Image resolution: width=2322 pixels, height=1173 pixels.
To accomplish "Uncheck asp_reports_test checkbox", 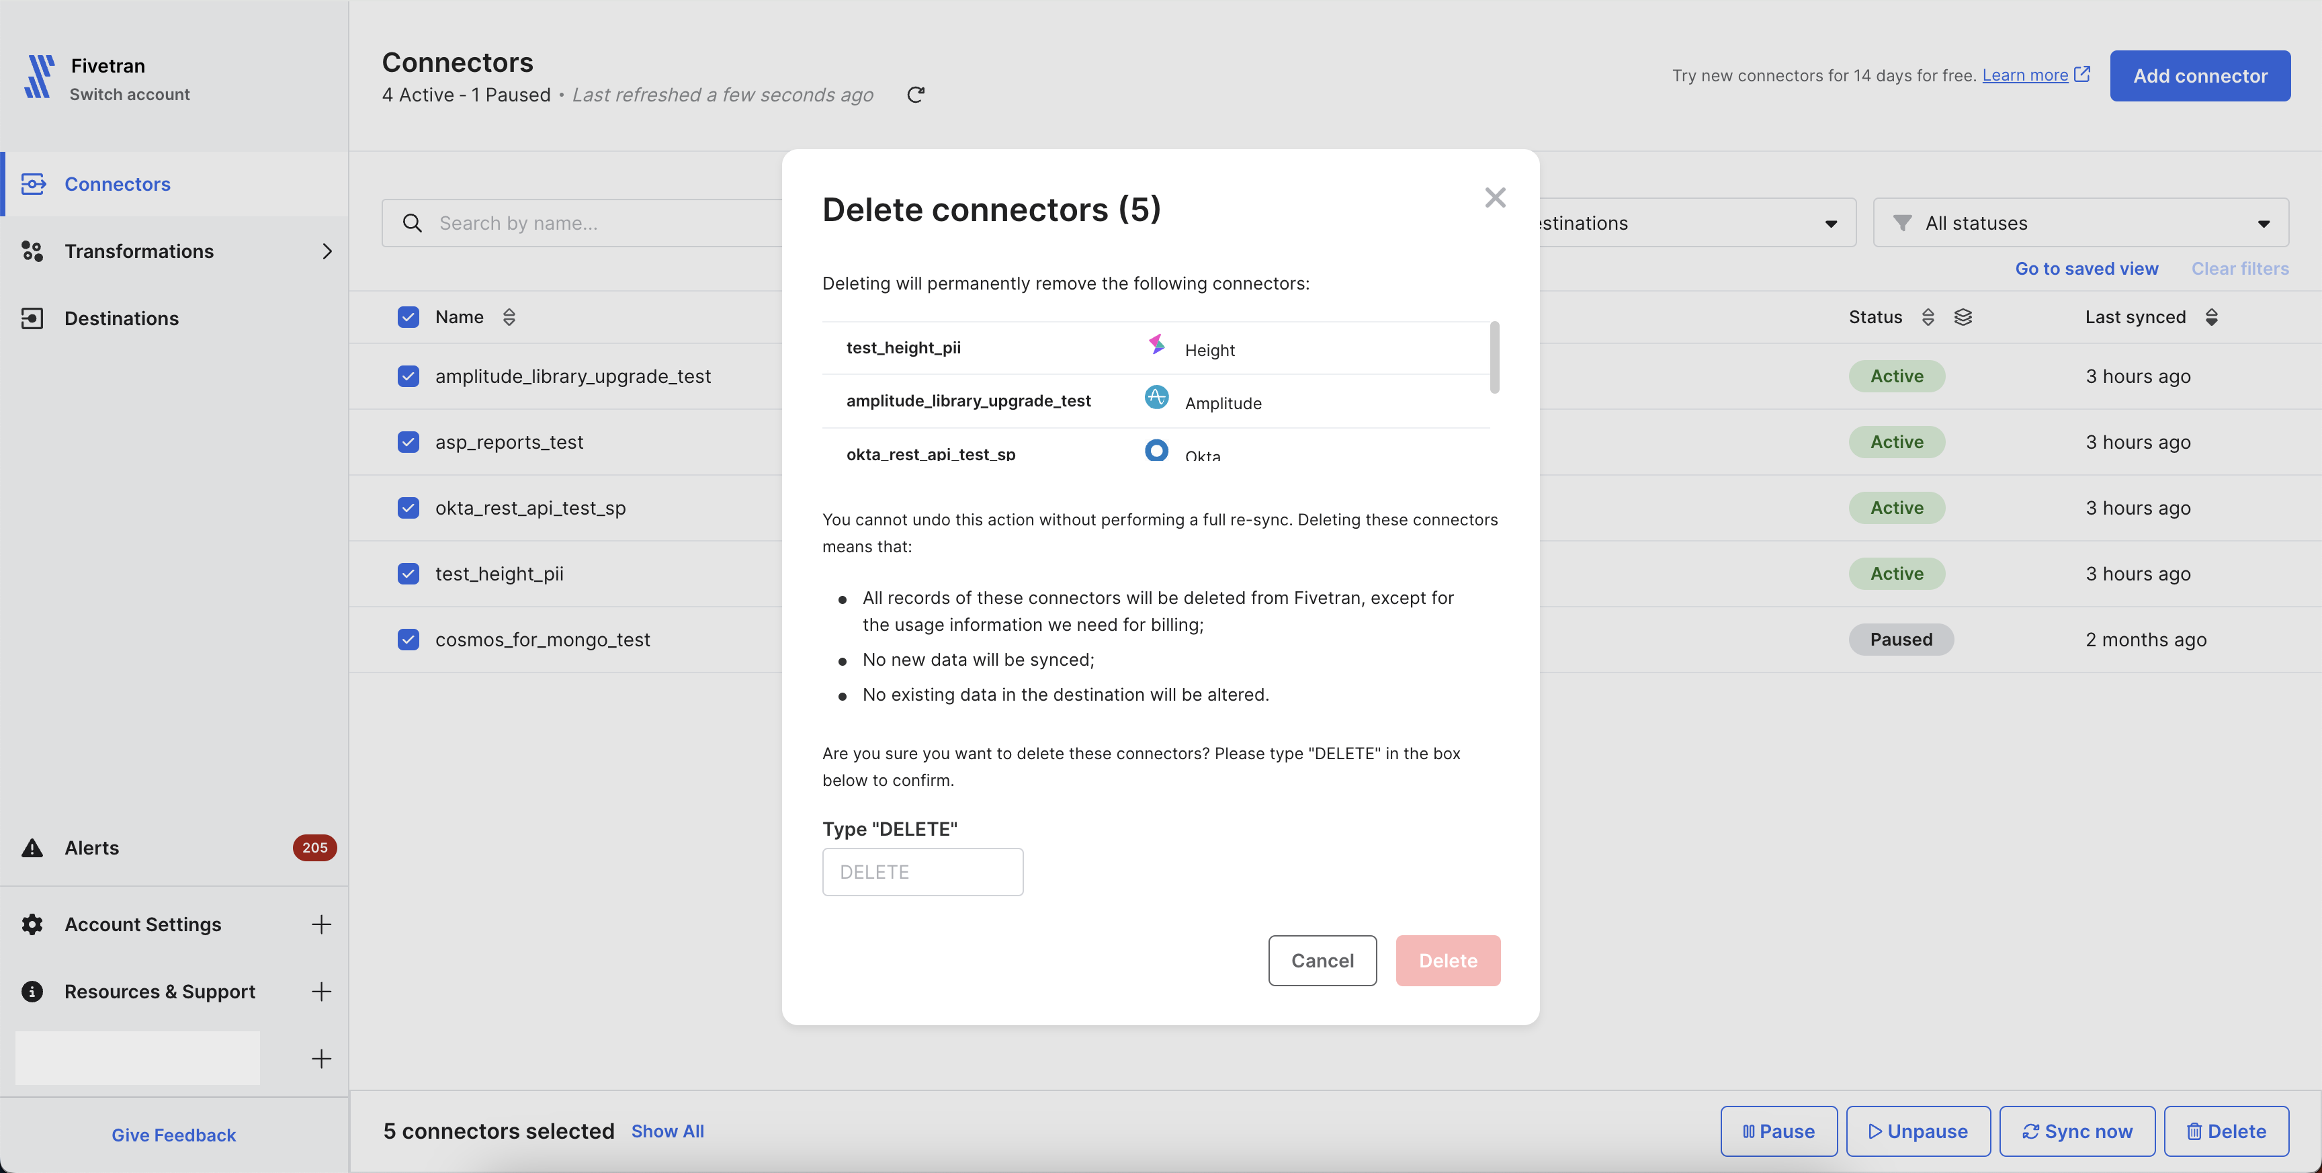I will click(x=408, y=442).
